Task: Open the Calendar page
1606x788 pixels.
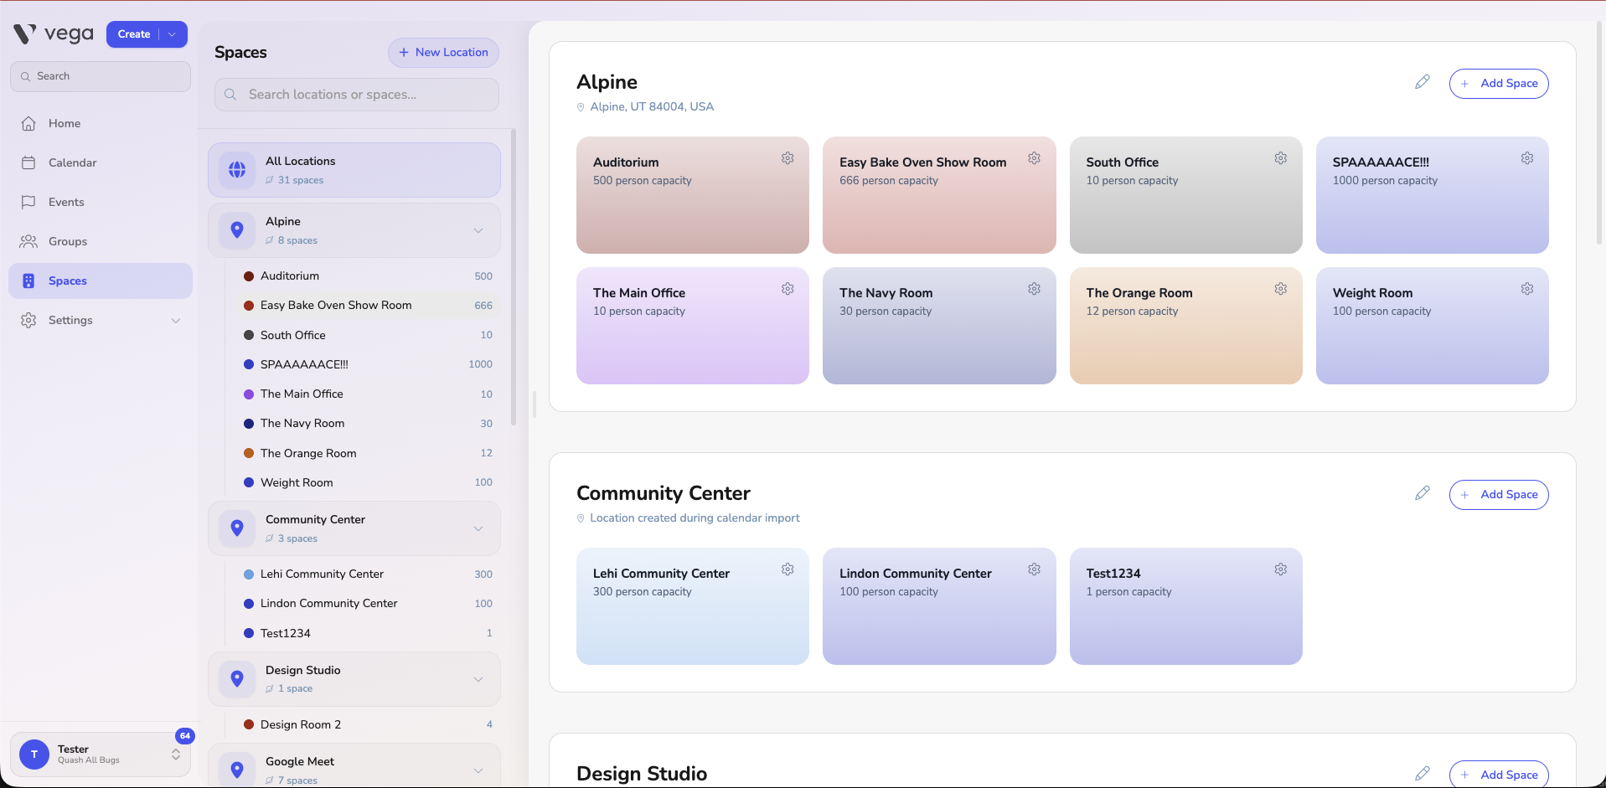Action: coord(101,163)
